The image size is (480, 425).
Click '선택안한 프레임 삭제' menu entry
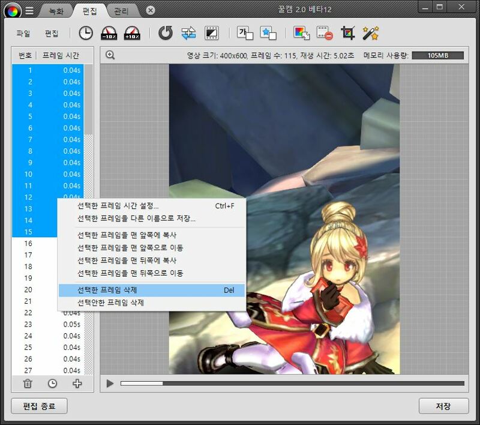[x=152, y=303]
